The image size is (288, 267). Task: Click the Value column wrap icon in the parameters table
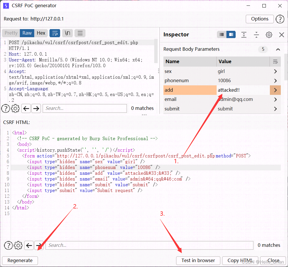tap(275, 62)
